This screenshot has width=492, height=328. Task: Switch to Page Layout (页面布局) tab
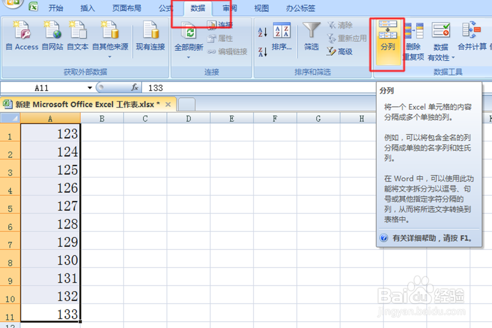point(127,8)
